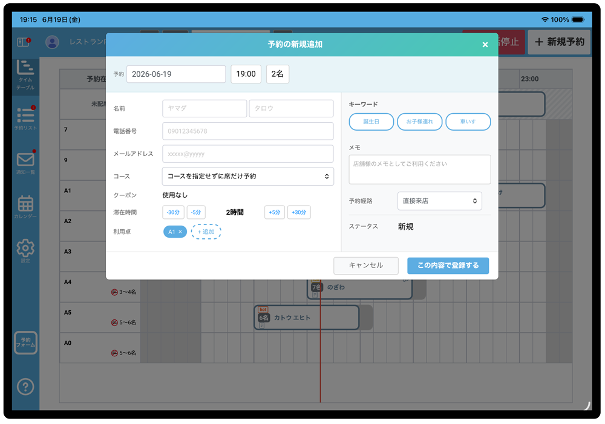The height and width of the screenshot is (424, 605).
Task: Click the A0 table row label
Action: (x=68, y=343)
